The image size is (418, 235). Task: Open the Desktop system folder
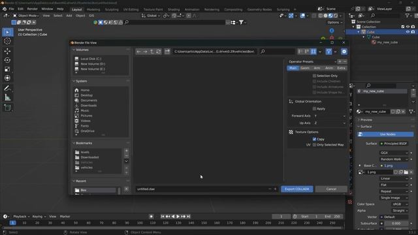pos(87,95)
